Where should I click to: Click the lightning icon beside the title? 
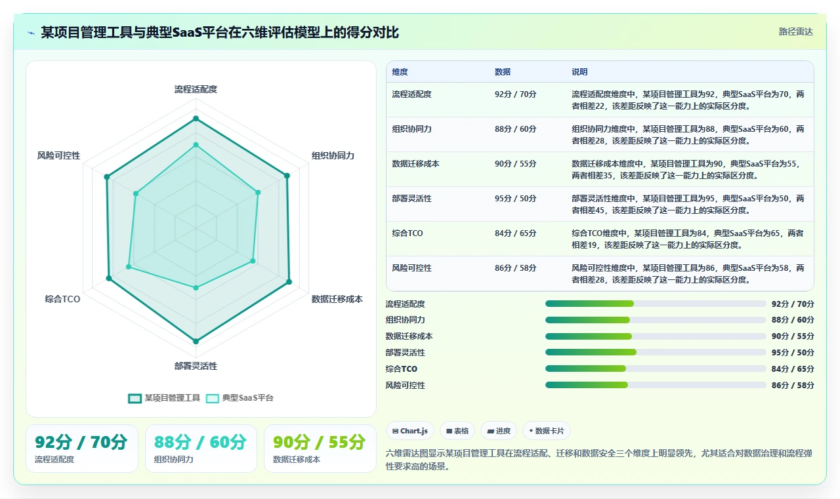pos(31,33)
